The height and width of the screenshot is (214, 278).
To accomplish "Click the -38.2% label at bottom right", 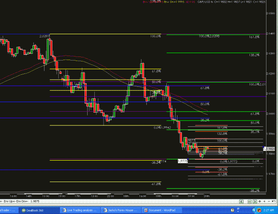I will click(254, 190).
